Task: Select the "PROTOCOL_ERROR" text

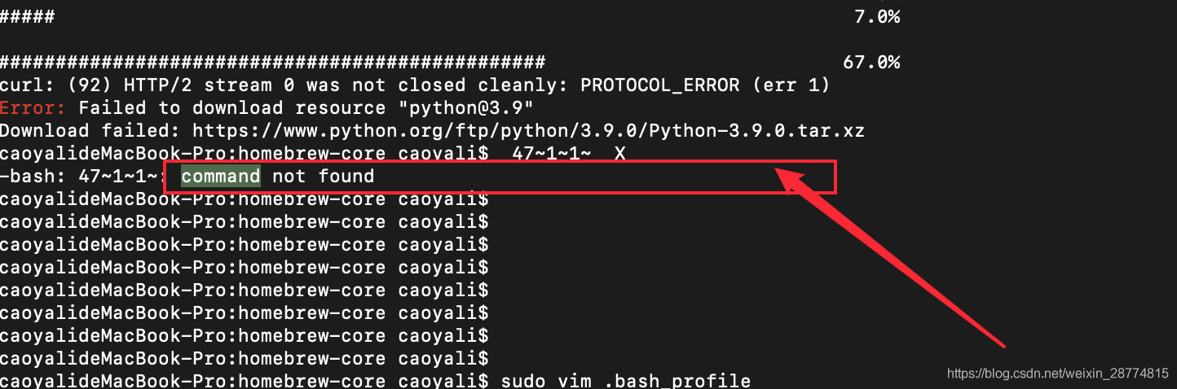Action: 659,85
